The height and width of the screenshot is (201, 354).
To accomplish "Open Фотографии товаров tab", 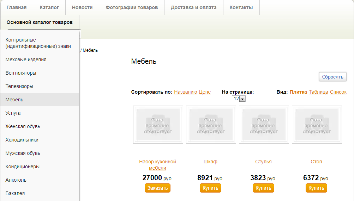I will [132, 7].
